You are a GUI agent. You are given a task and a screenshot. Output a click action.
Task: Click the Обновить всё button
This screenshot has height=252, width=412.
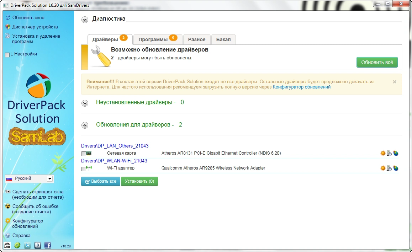point(377,62)
